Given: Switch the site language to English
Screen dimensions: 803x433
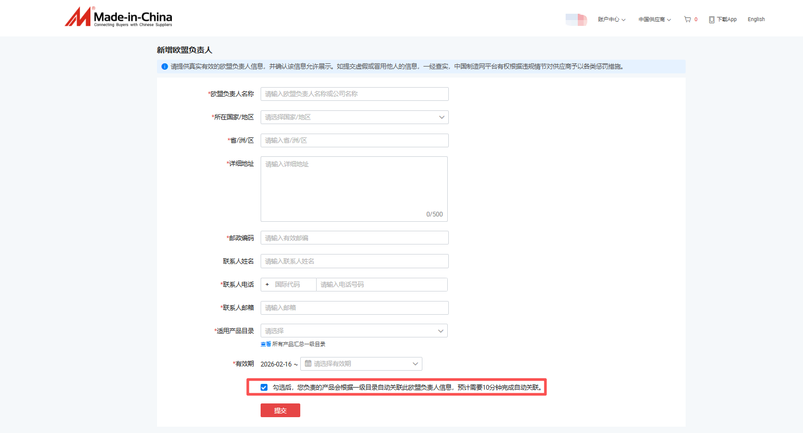Looking at the screenshot, I should click(x=756, y=19).
